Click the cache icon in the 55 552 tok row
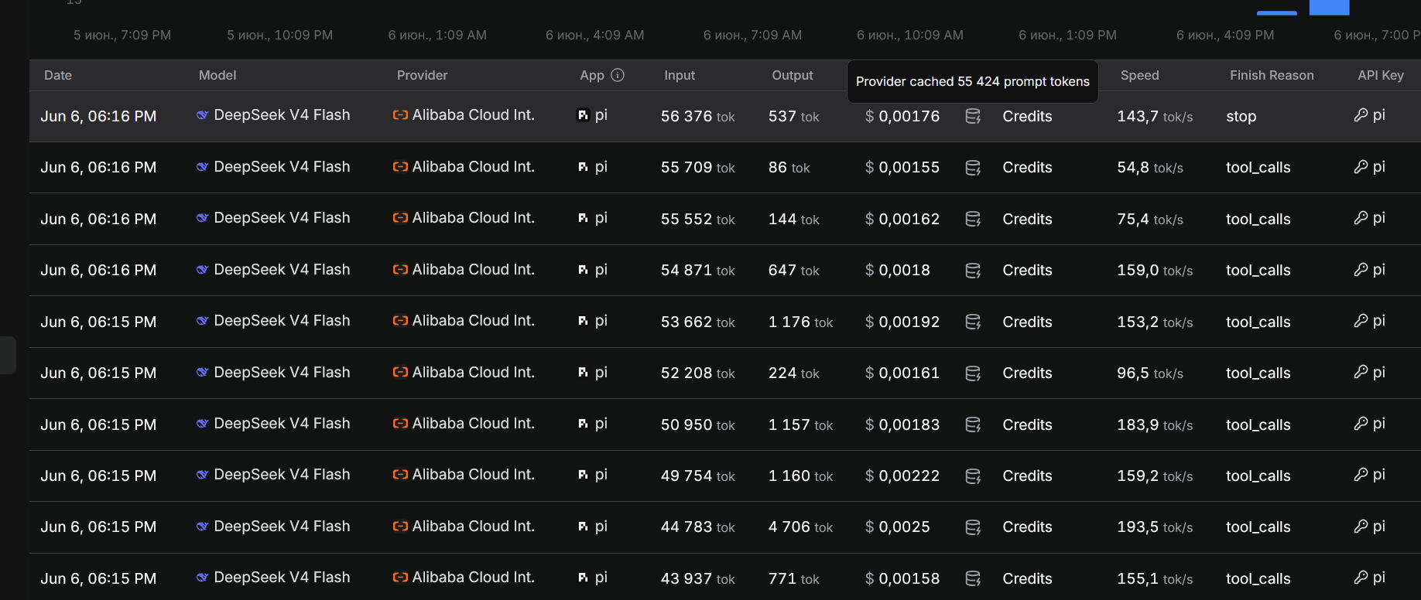The height and width of the screenshot is (600, 1421). [x=973, y=219]
